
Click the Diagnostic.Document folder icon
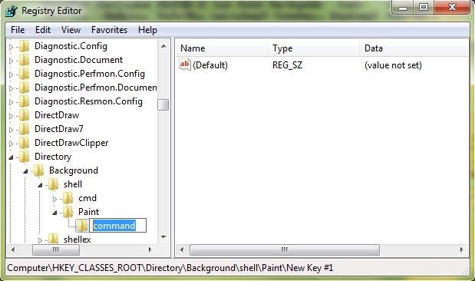[25, 60]
